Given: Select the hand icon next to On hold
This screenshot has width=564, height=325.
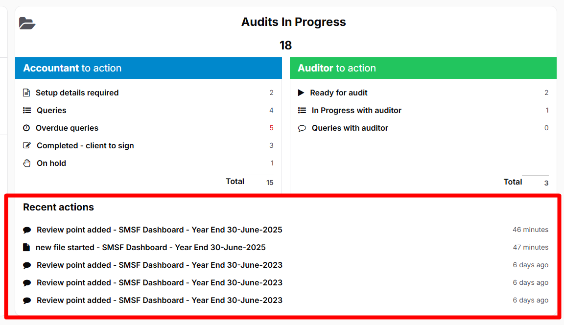Looking at the screenshot, I should click(26, 163).
